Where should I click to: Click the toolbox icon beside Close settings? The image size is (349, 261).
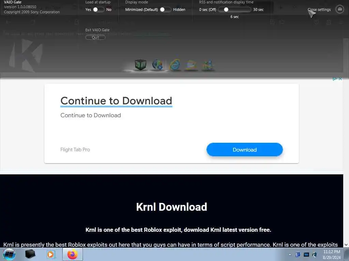pyautogui.click(x=340, y=9)
